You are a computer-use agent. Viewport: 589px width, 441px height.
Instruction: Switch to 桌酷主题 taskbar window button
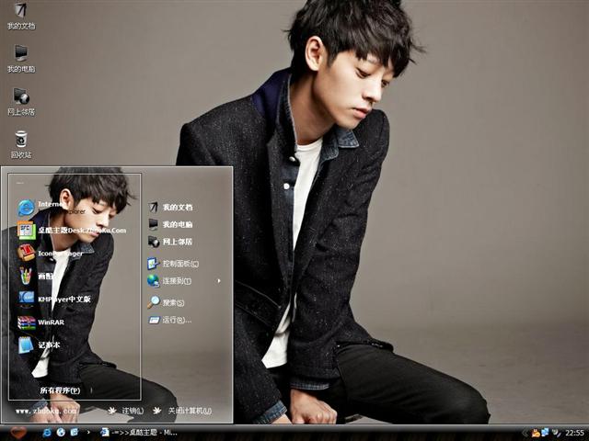click(139, 433)
